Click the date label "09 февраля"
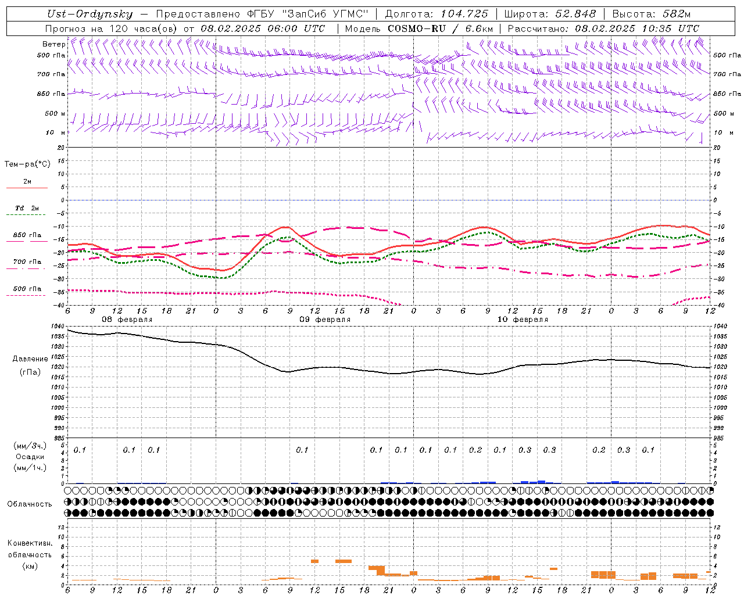 (325, 320)
